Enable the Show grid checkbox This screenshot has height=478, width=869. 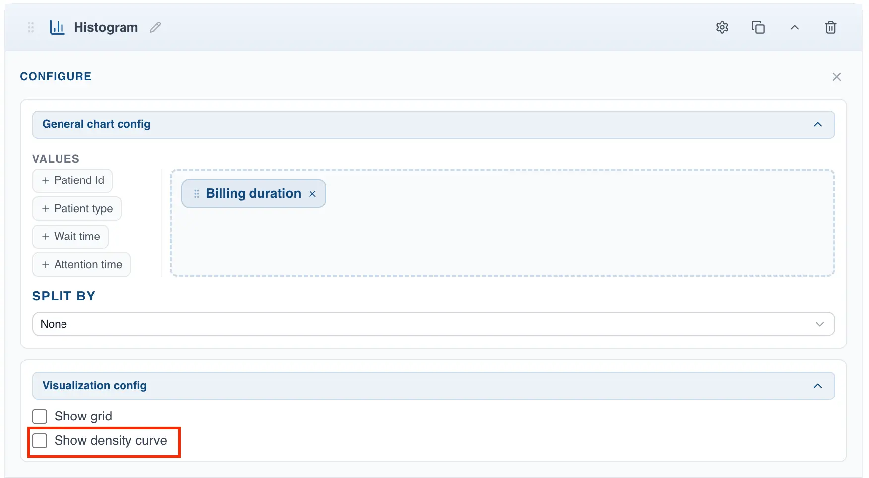40,417
